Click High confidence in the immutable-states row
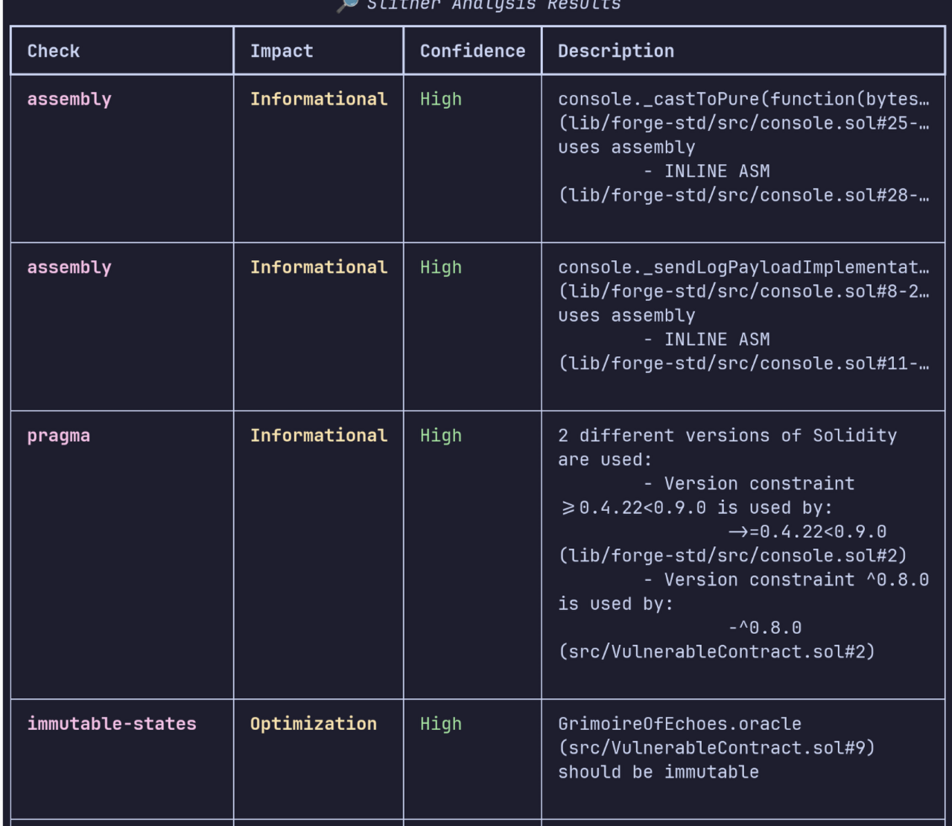The width and height of the screenshot is (952, 826). 441,724
